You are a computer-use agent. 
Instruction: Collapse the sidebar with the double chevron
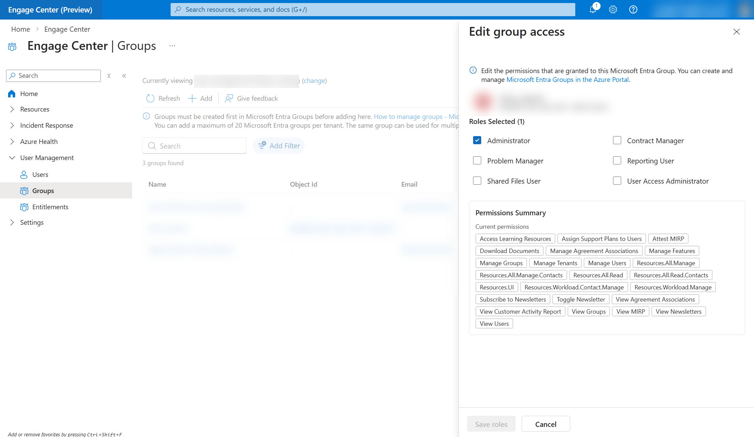point(124,76)
